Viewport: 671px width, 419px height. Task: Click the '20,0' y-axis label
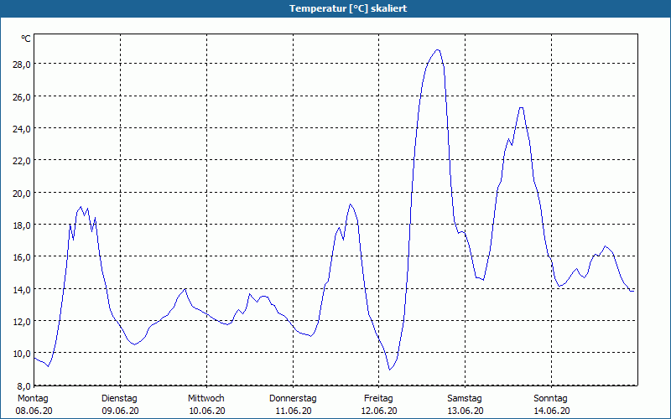pos(20,193)
